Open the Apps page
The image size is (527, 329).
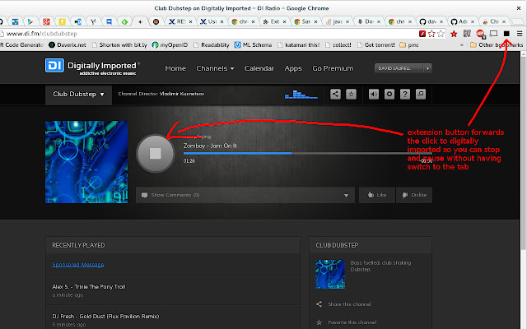tap(293, 68)
